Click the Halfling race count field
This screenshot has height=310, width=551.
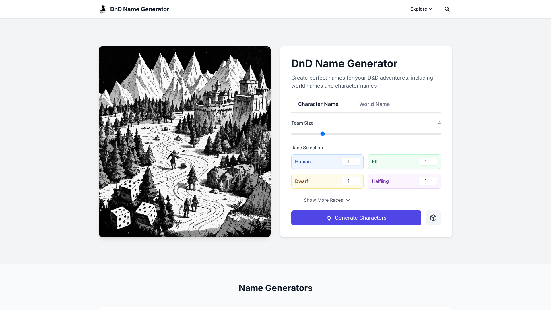[428, 181]
